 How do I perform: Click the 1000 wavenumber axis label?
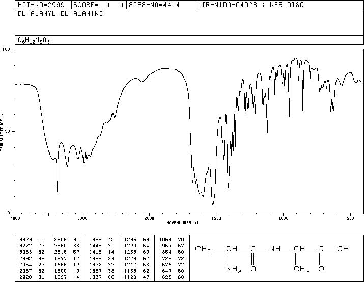[x=283, y=218]
